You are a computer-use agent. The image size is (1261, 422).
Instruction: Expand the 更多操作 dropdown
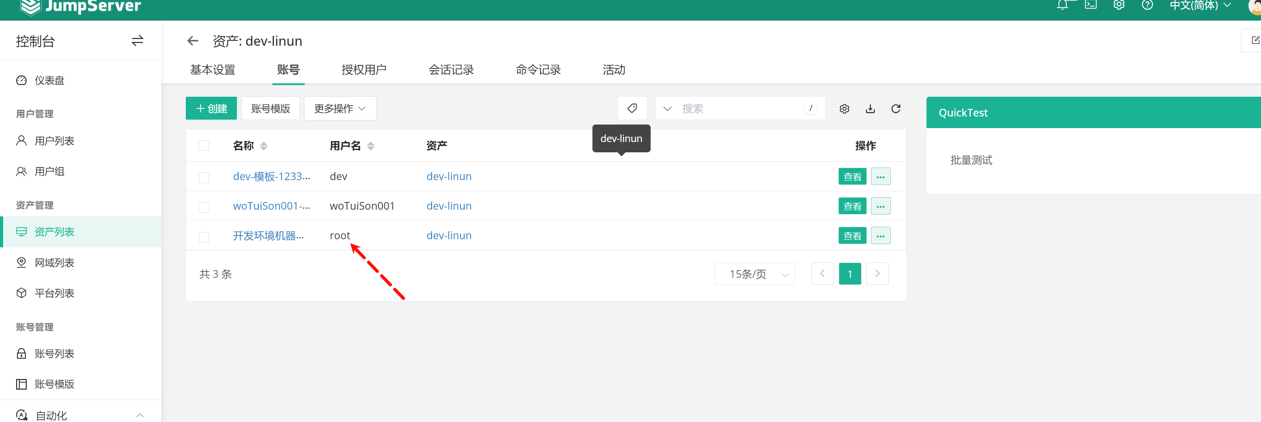340,109
